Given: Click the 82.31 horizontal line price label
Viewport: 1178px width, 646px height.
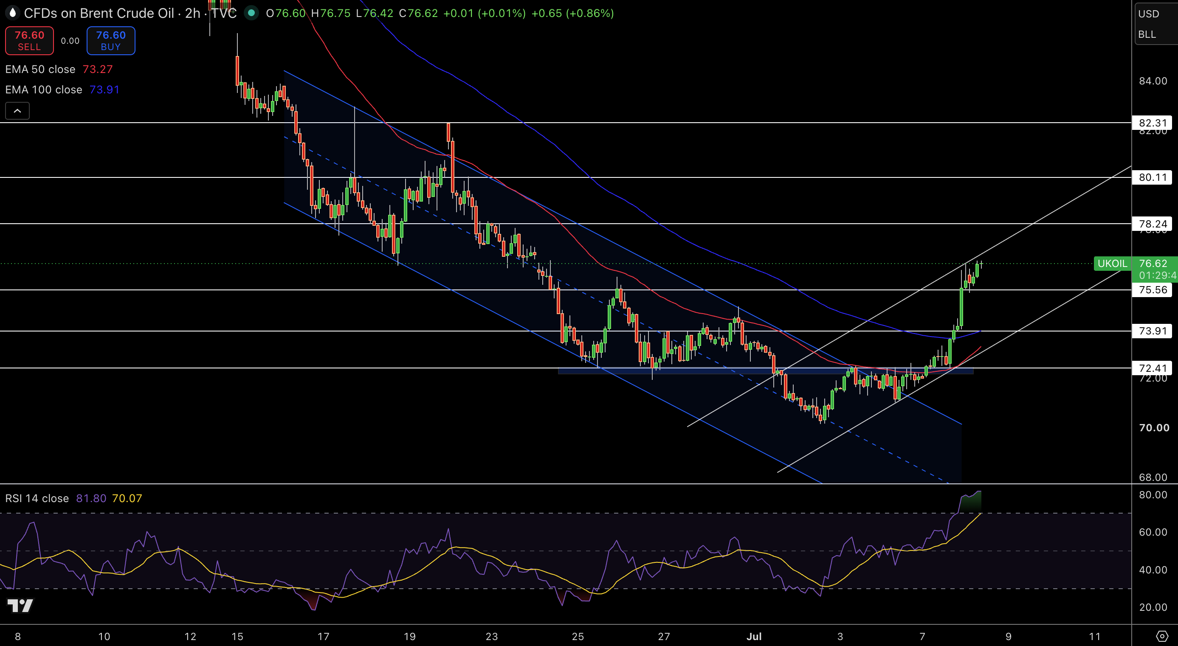Looking at the screenshot, I should click(1152, 123).
